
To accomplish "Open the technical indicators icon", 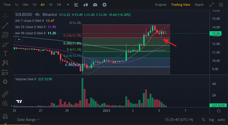I will pos(76,5).
